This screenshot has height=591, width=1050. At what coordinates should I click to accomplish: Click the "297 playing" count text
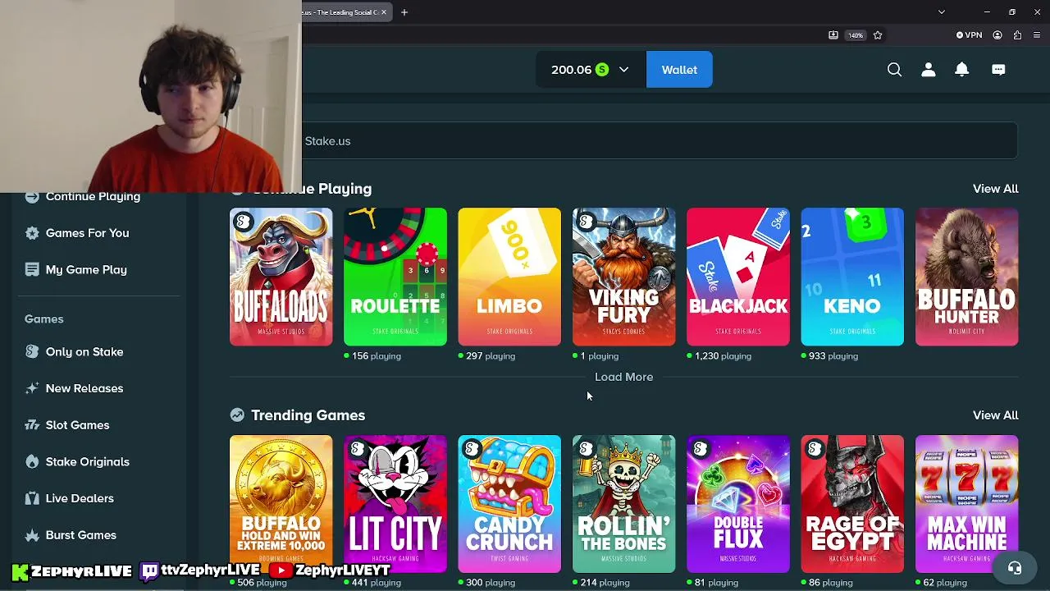[491, 356]
